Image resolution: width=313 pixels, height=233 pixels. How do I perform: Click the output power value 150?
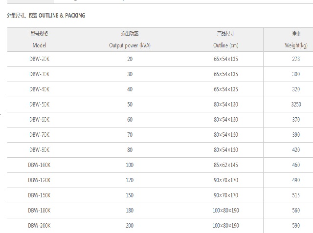pyautogui.click(x=130, y=195)
